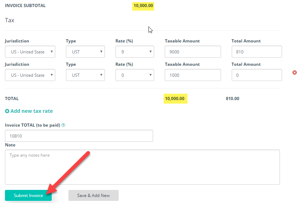Click the help icon beside Invoice TOTAL
Screen dimensions: 304x203
pyautogui.click(x=63, y=125)
